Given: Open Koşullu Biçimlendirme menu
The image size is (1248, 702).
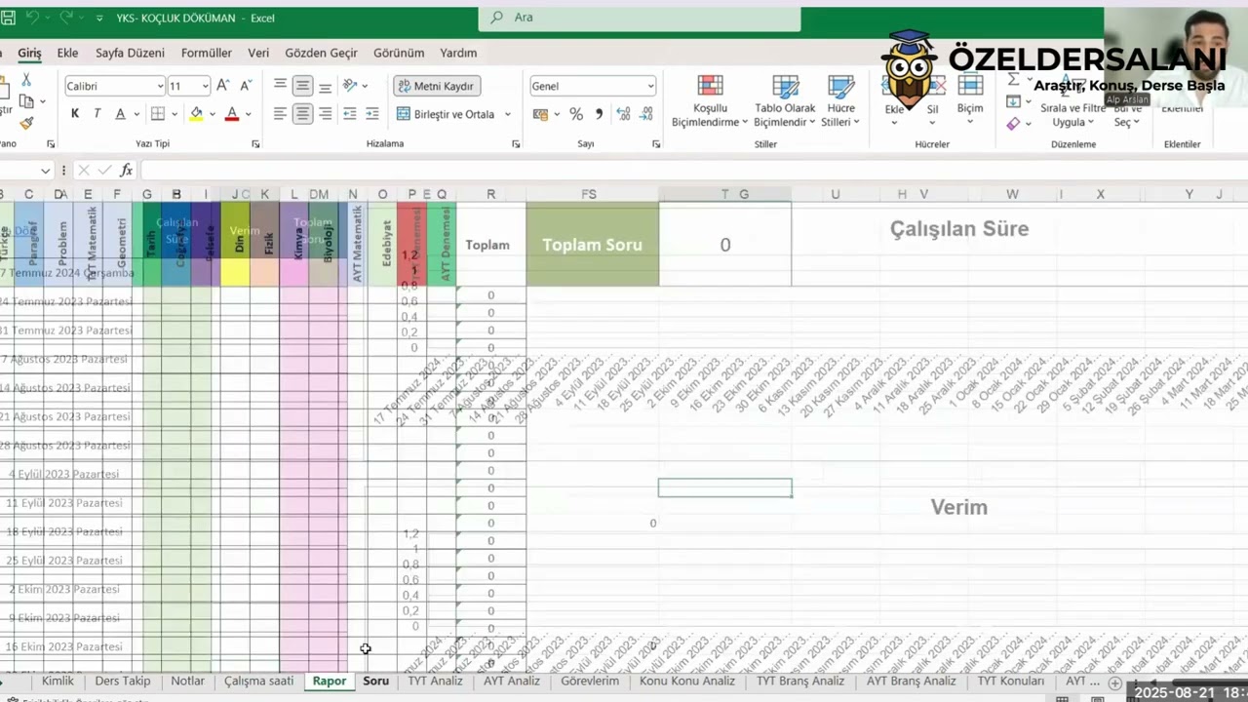Looking at the screenshot, I should tap(710, 101).
